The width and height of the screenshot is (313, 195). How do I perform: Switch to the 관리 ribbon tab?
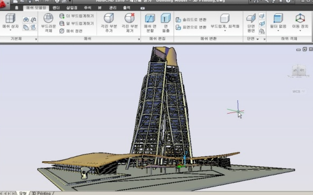point(112,8)
